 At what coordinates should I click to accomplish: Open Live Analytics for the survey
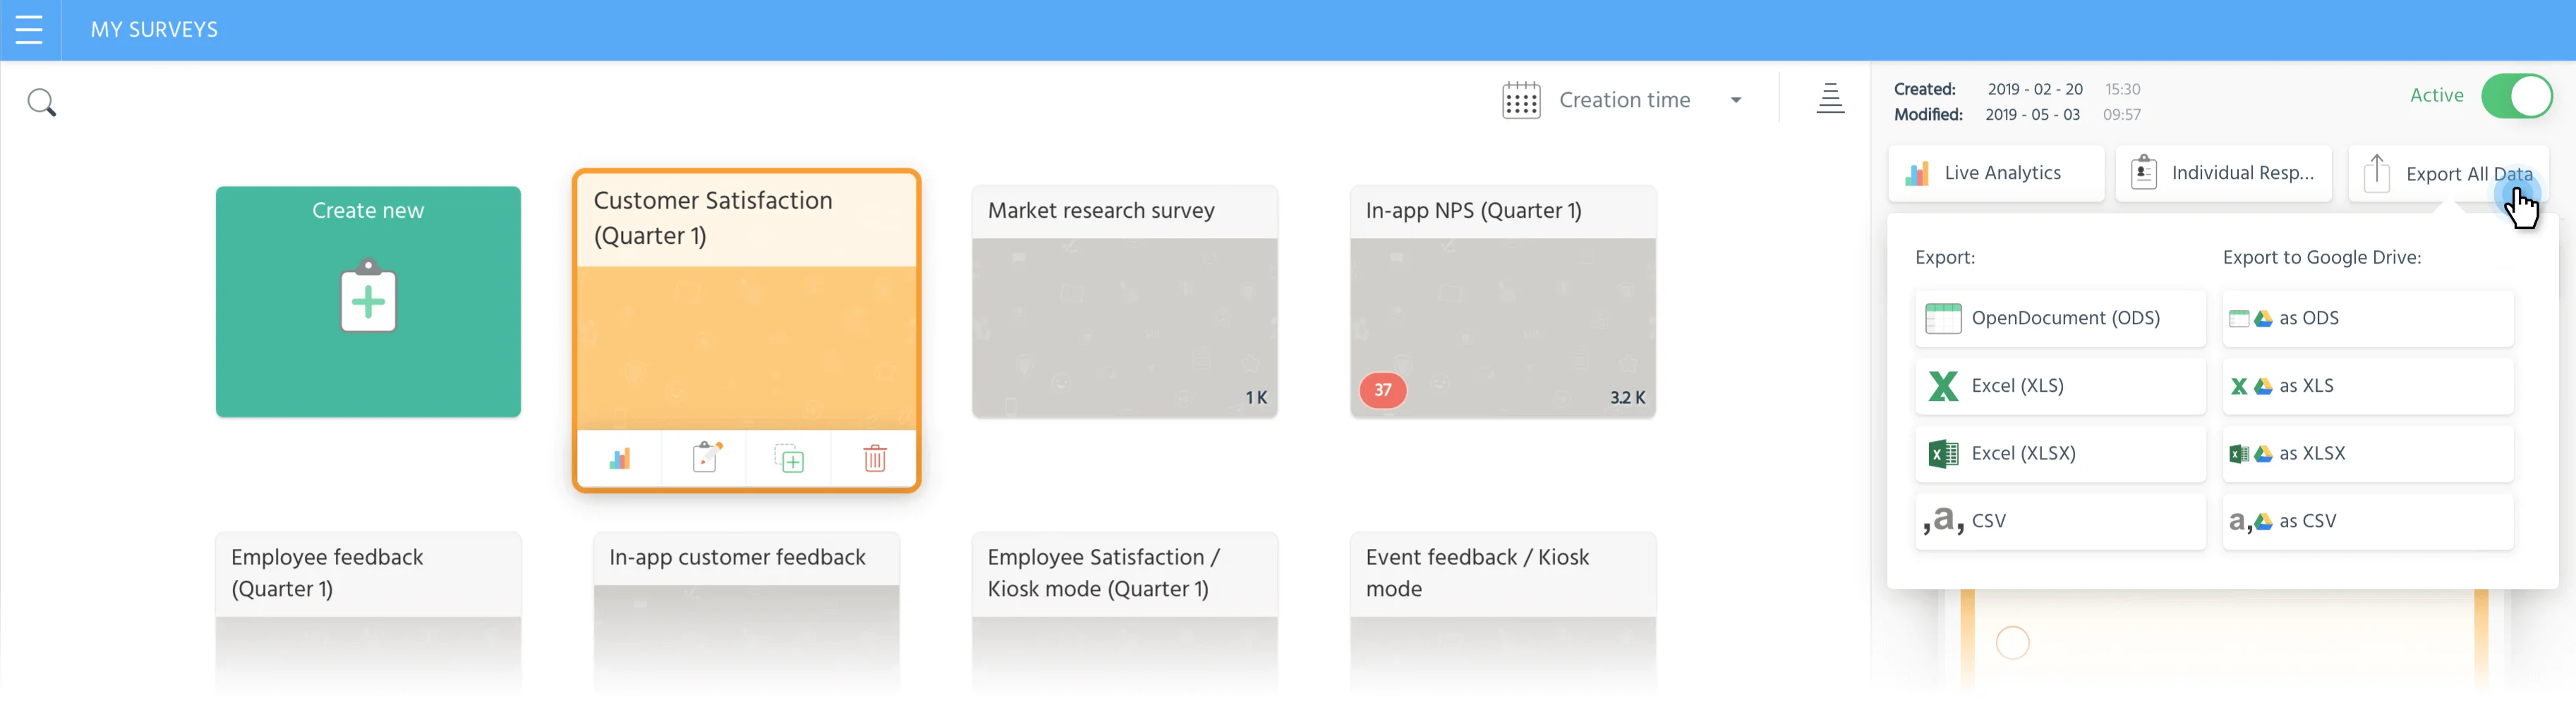click(1995, 172)
